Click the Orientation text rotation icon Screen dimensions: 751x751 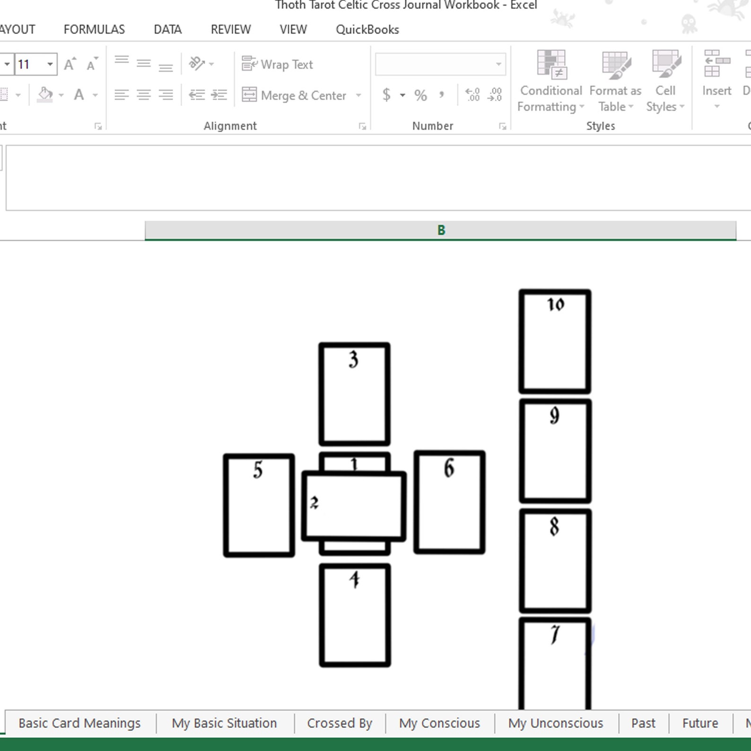point(197,63)
